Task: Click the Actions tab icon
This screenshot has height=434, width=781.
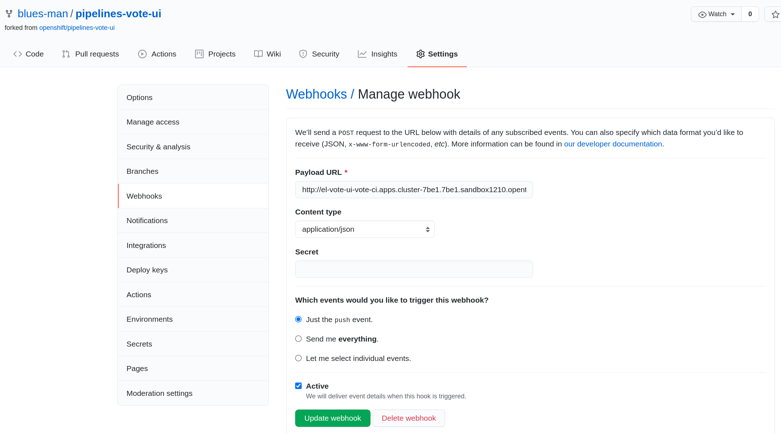Action: point(141,54)
